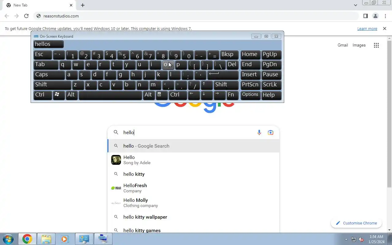Click the PrtScn key on the on-screen keyboard
This screenshot has height=245, width=392.
250,85
